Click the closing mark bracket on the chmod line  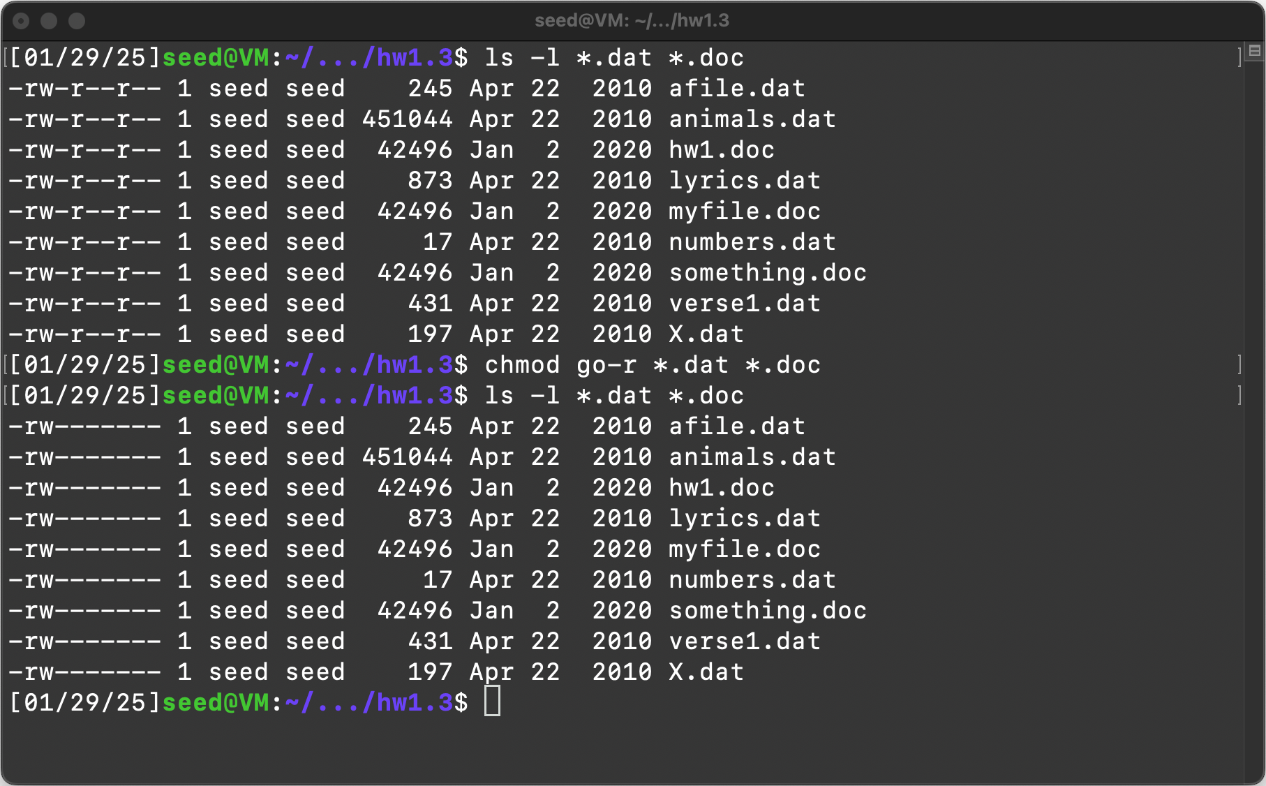pyautogui.click(x=1239, y=364)
